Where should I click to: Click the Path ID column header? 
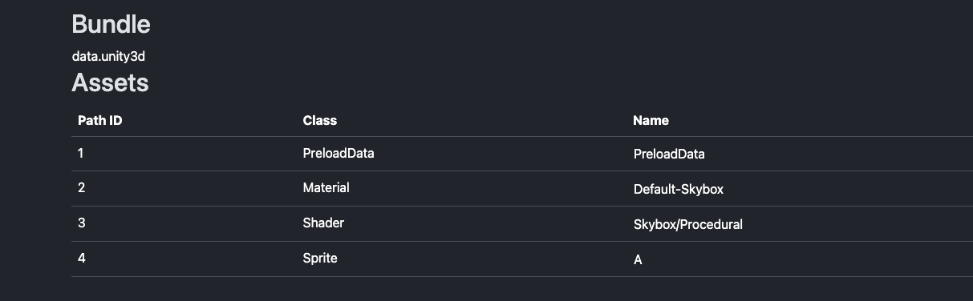99,120
